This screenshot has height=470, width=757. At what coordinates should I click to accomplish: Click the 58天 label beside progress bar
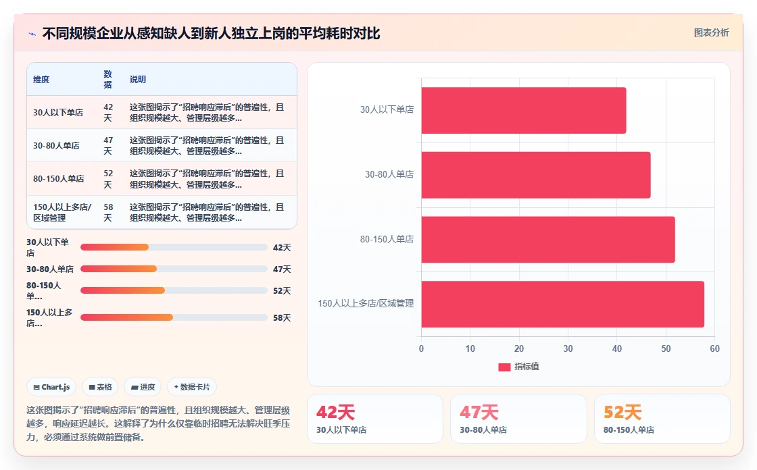[282, 318]
